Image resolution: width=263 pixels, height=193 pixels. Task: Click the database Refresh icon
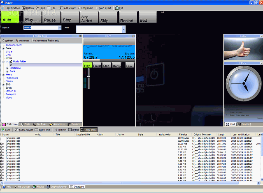(x=56, y=130)
